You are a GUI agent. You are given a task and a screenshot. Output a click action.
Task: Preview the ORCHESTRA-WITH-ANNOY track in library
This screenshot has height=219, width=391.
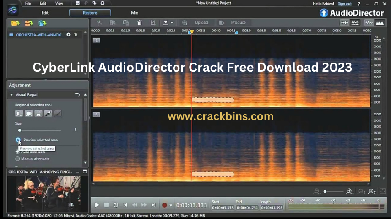pos(68,35)
